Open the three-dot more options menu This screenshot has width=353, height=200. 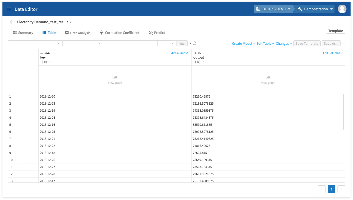pyautogui.click(x=343, y=43)
